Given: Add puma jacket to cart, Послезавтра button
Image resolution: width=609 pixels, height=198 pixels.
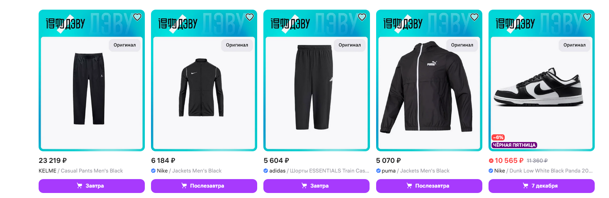Looking at the screenshot, I should pyautogui.click(x=429, y=186).
